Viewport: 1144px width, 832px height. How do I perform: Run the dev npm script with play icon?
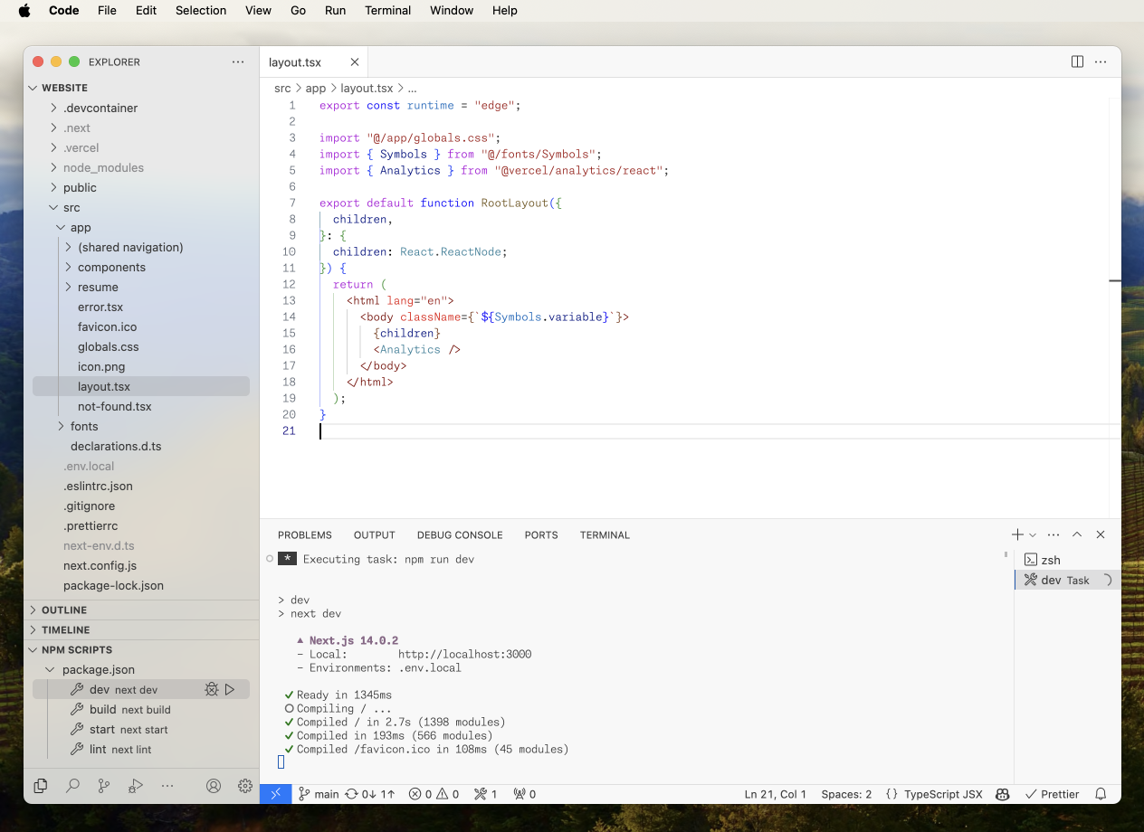230,690
